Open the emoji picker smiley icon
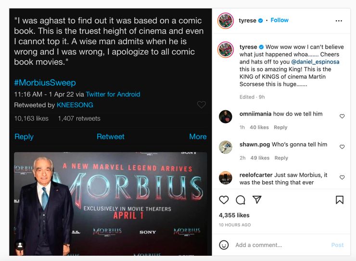 [x=224, y=245]
